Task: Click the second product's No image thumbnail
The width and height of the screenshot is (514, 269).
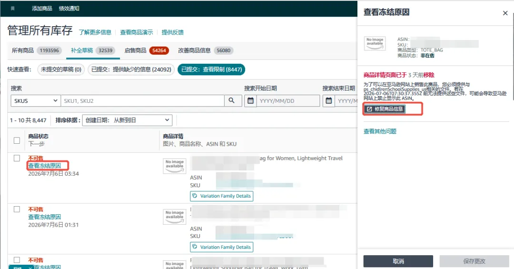Action: click(174, 217)
